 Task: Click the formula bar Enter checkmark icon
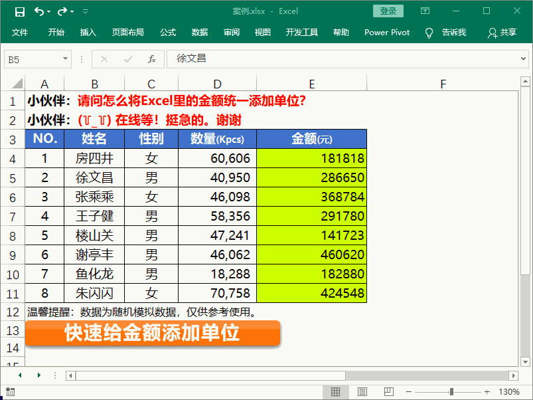point(128,60)
